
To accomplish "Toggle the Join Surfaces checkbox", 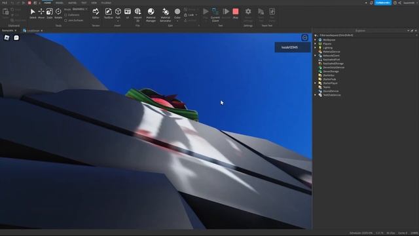I will point(65,20).
